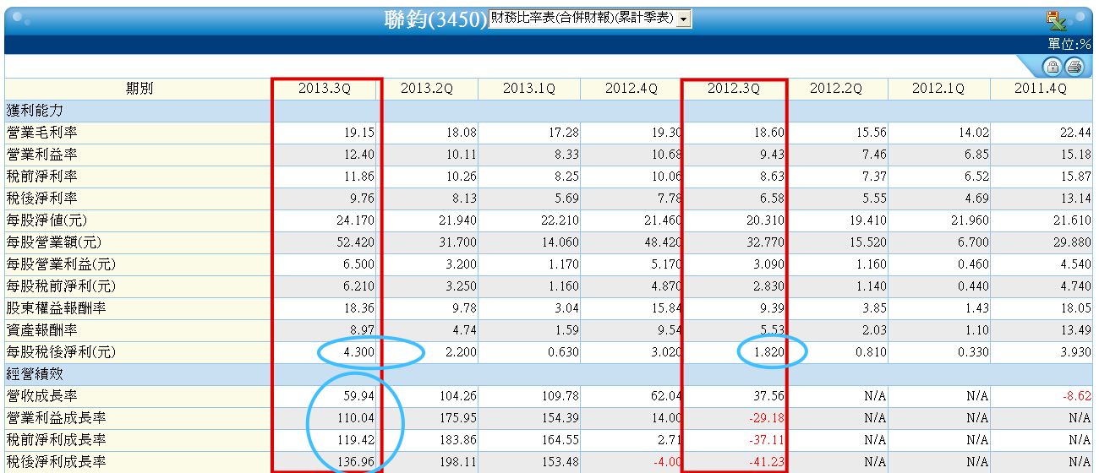Click the 22.44 value in 2011.4Q
Image resolution: width=1110 pixels, height=473 pixels.
(x=1075, y=133)
